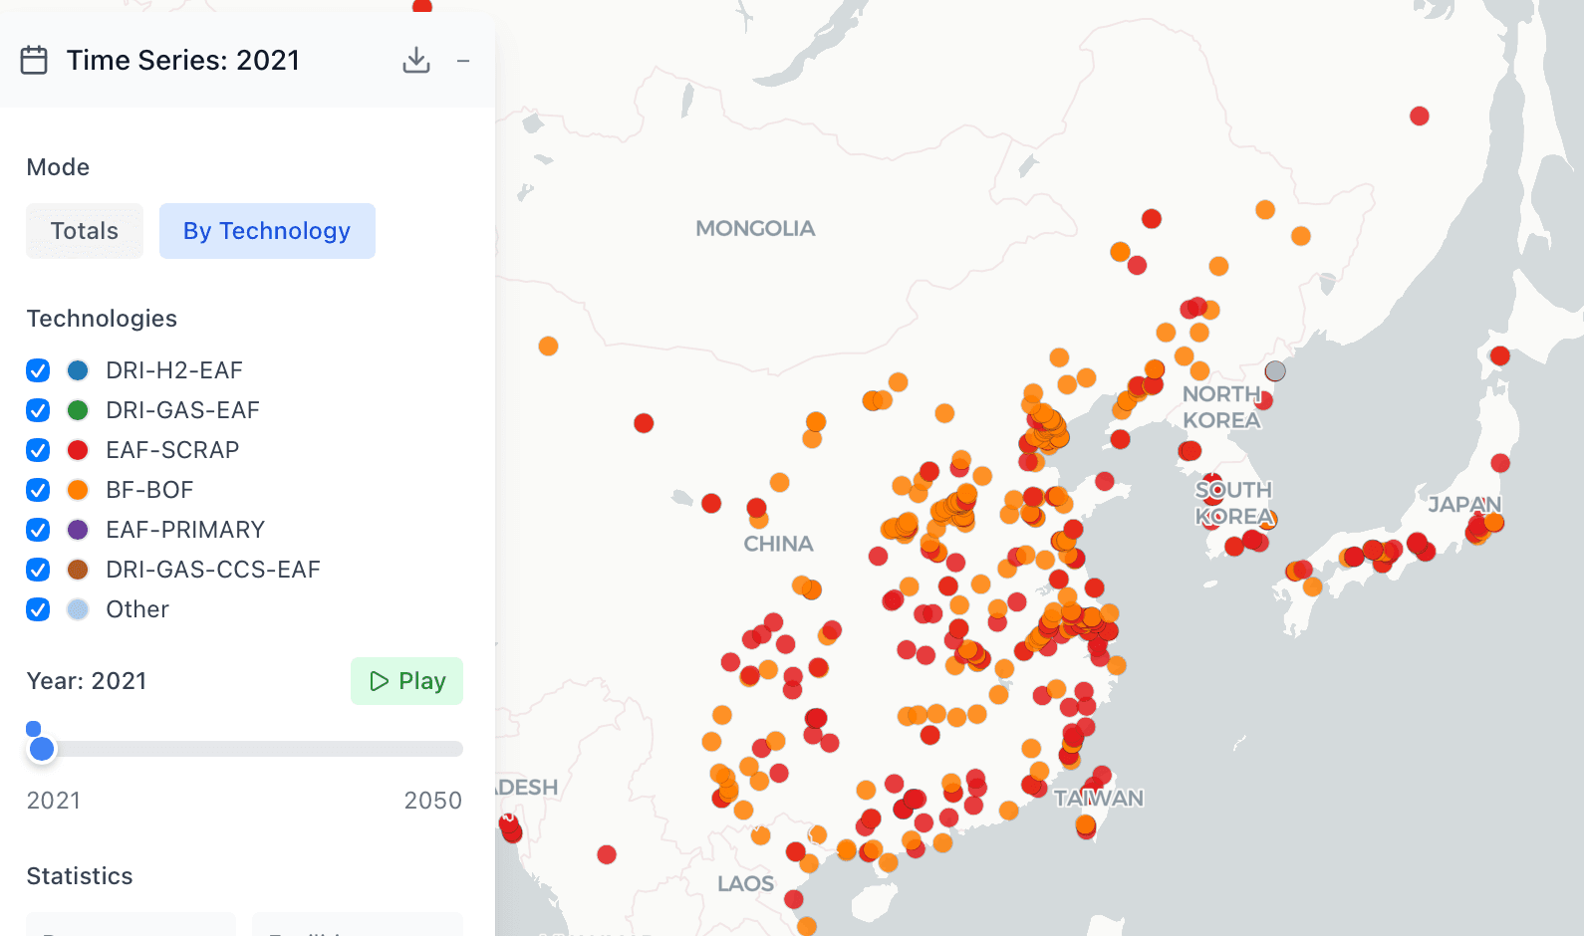Click the blue DRI-H2-EAF color swatch

pyautogui.click(x=78, y=370)
